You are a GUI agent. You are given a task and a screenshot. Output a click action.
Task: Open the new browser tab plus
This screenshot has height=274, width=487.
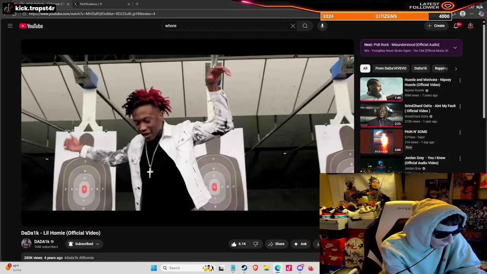coord(137,4)
